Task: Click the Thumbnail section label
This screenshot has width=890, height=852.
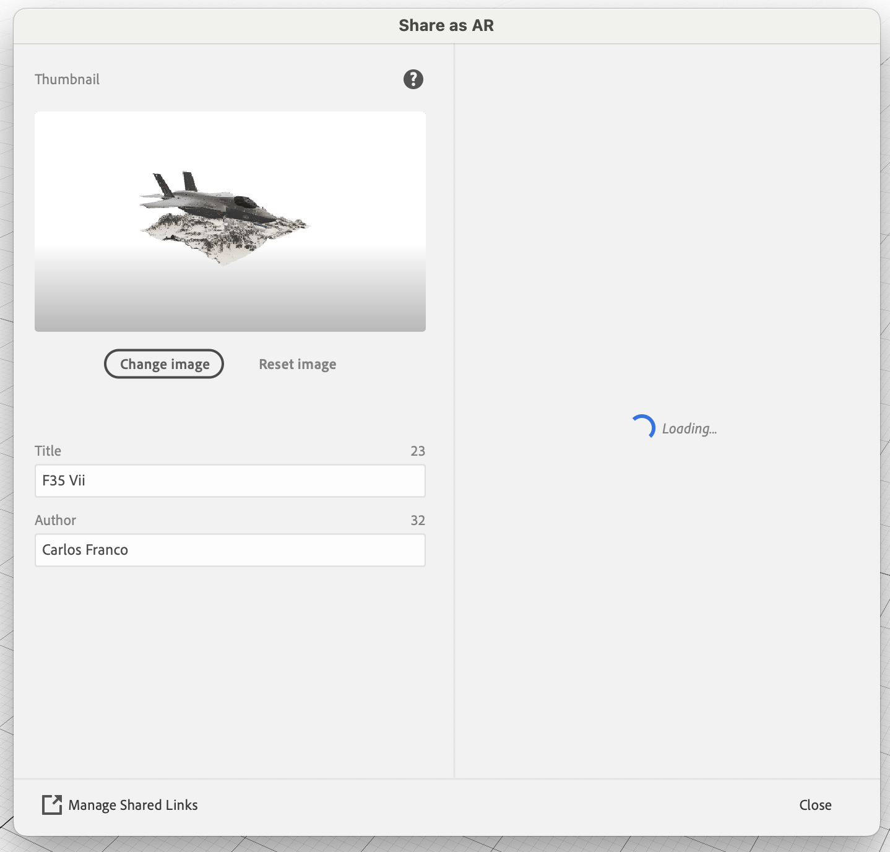Action: tap(67, 79)
